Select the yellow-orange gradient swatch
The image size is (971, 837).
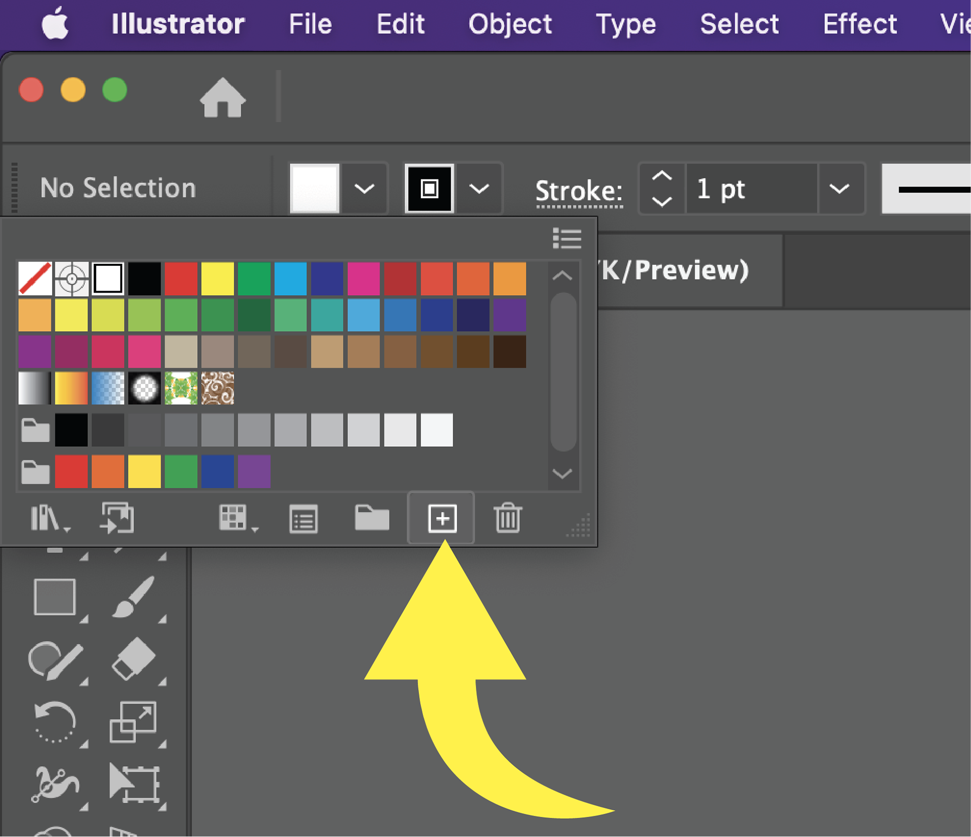coord(71,388)
